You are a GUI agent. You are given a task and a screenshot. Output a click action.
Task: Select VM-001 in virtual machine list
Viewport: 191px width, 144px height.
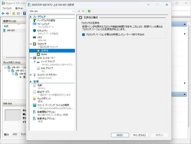click(x=11, y=30)
